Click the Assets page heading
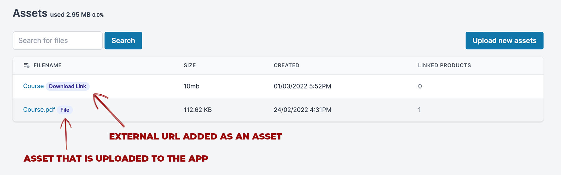This screenshot has height=175, width=561. [30, 13]
